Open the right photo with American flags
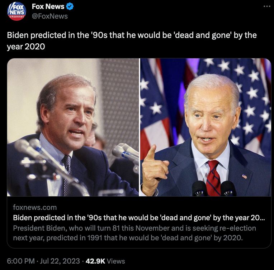The width and height of the screenshot is (274, 270). 205,127
